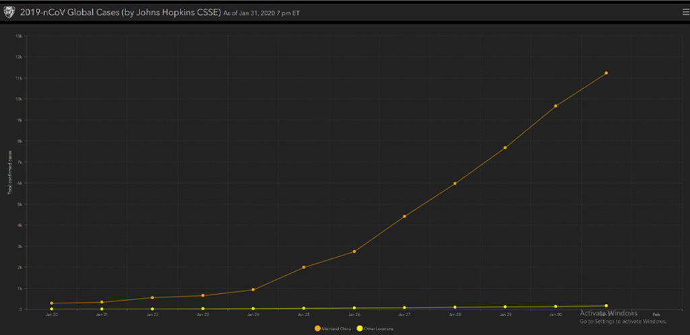This screenshot has height=335, width=690.
Task: Pick the Mainland China Jan 25 point
Action: (303, 267)
